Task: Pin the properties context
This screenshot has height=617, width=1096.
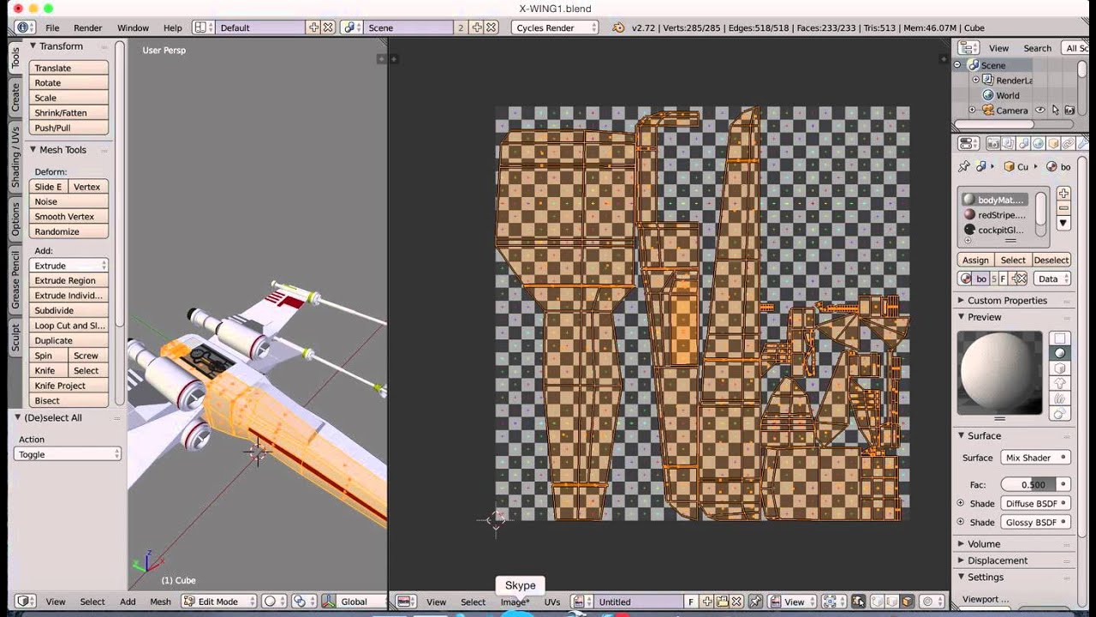Action: click(965, 166)
